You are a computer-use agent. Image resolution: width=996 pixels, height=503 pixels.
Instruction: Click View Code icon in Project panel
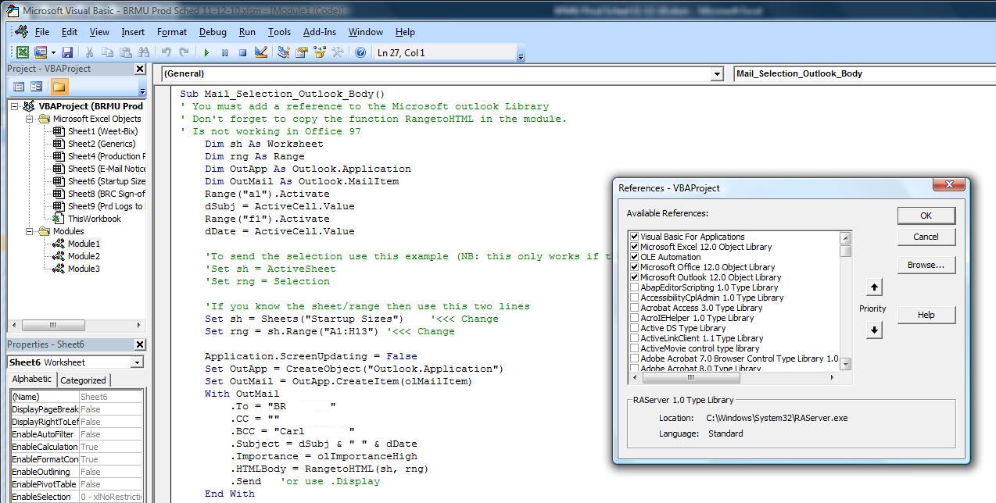[19, 87]
